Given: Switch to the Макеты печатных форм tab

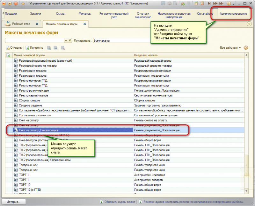Looking at the screenshot, I should point(62,24).
